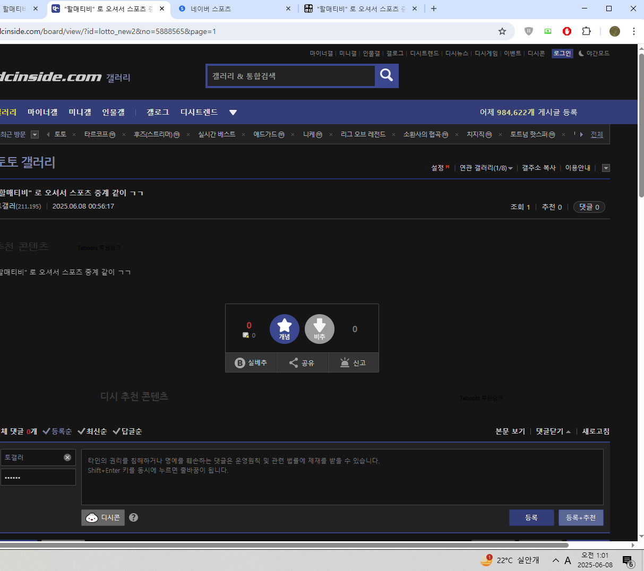Open Chrome extensions puzzle icon
The width and height of the screenshot is (644, 571).
pos(586,31)
